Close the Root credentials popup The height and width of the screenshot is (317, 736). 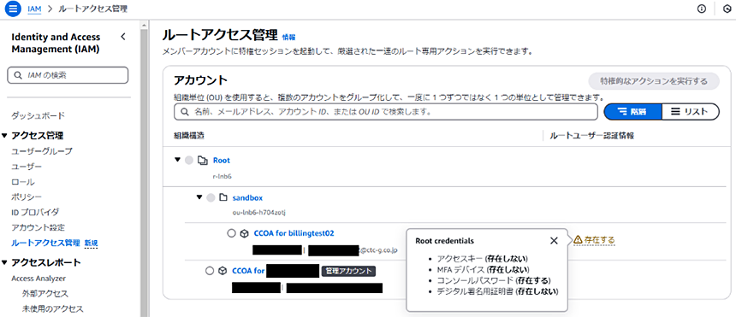[554, 241]
